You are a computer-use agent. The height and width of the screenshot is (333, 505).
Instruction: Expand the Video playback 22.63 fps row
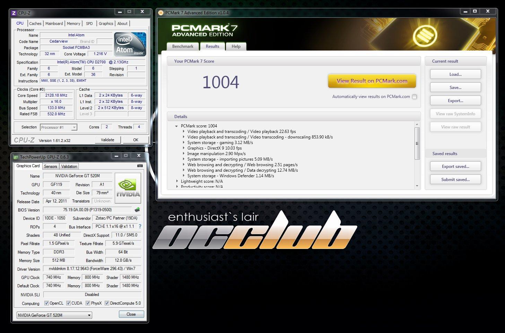(x=184, y=132)
